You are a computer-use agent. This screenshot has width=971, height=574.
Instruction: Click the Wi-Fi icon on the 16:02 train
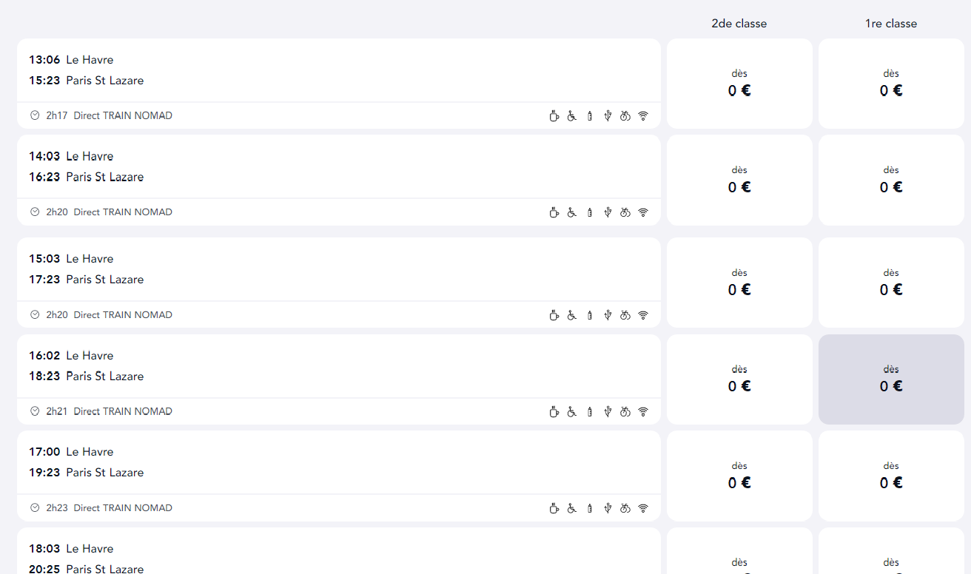[643, 411]
